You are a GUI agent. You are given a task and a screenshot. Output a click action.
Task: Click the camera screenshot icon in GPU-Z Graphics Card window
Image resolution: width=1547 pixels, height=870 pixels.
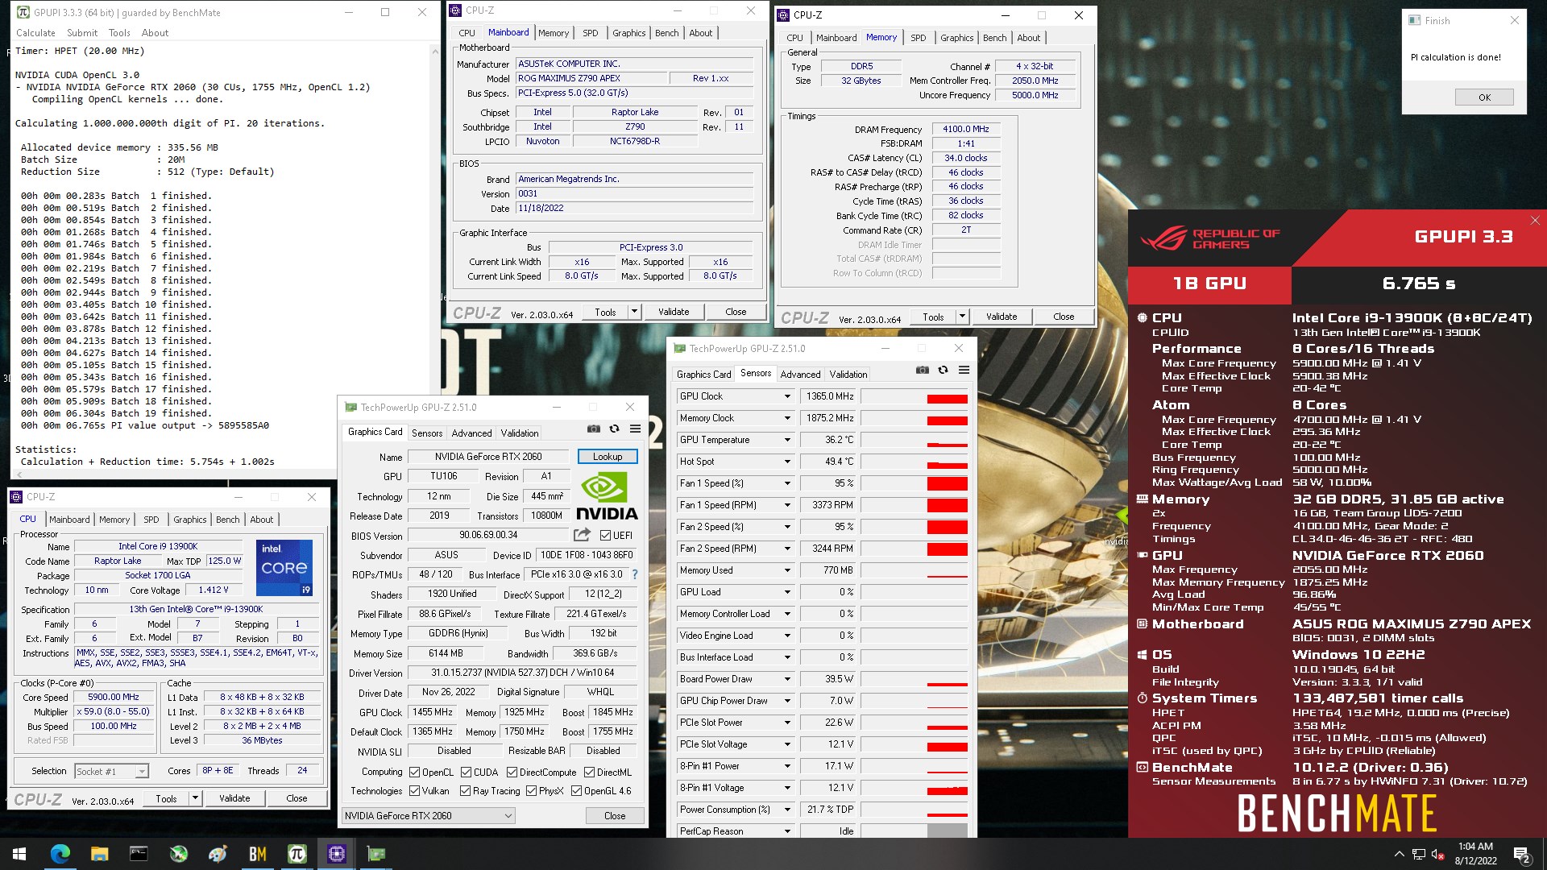pos(594,429)
